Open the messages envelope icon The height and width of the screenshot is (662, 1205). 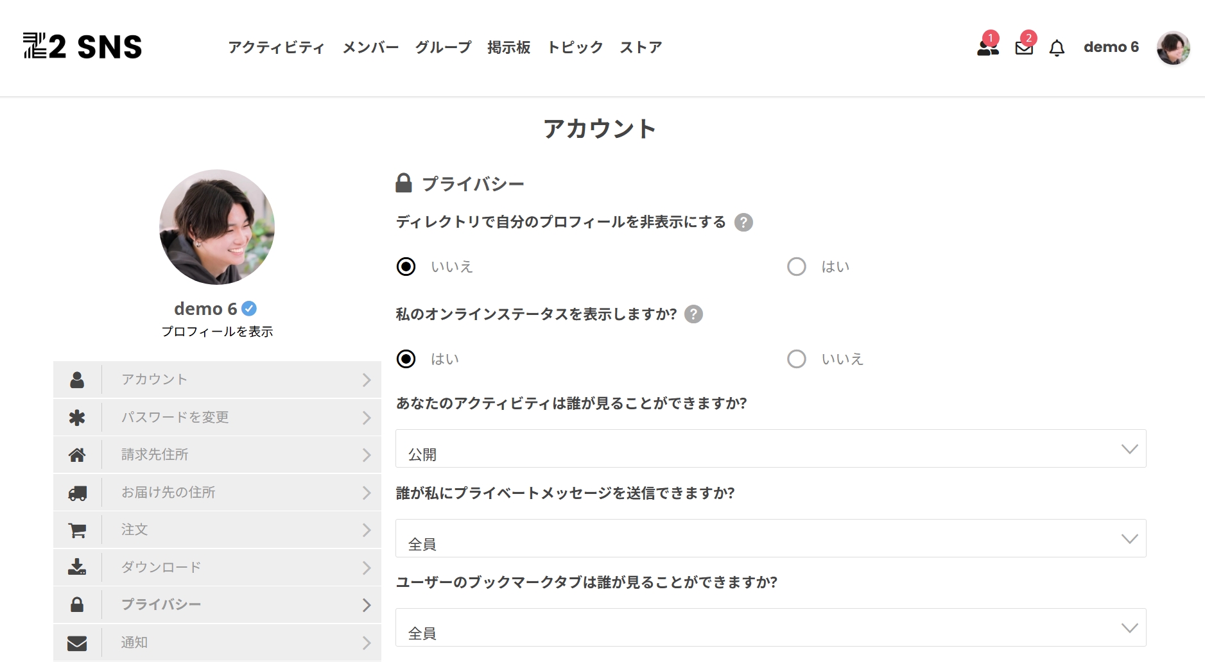coord(1024,48)
